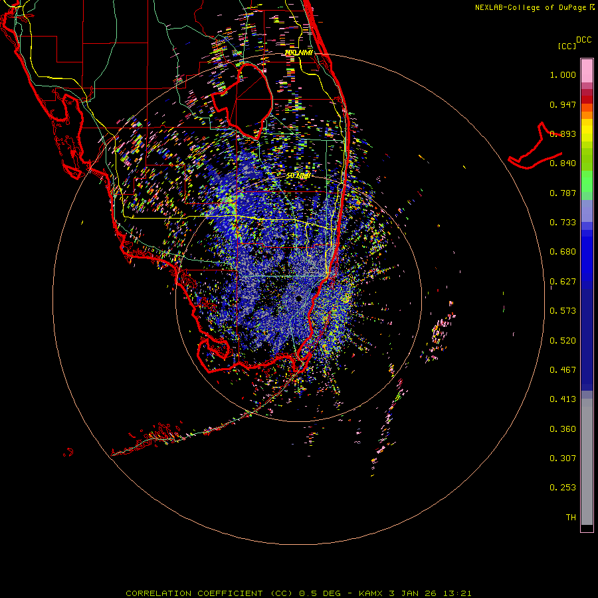Click the Lake Okeechobee outline on map

tap(243, 102)
